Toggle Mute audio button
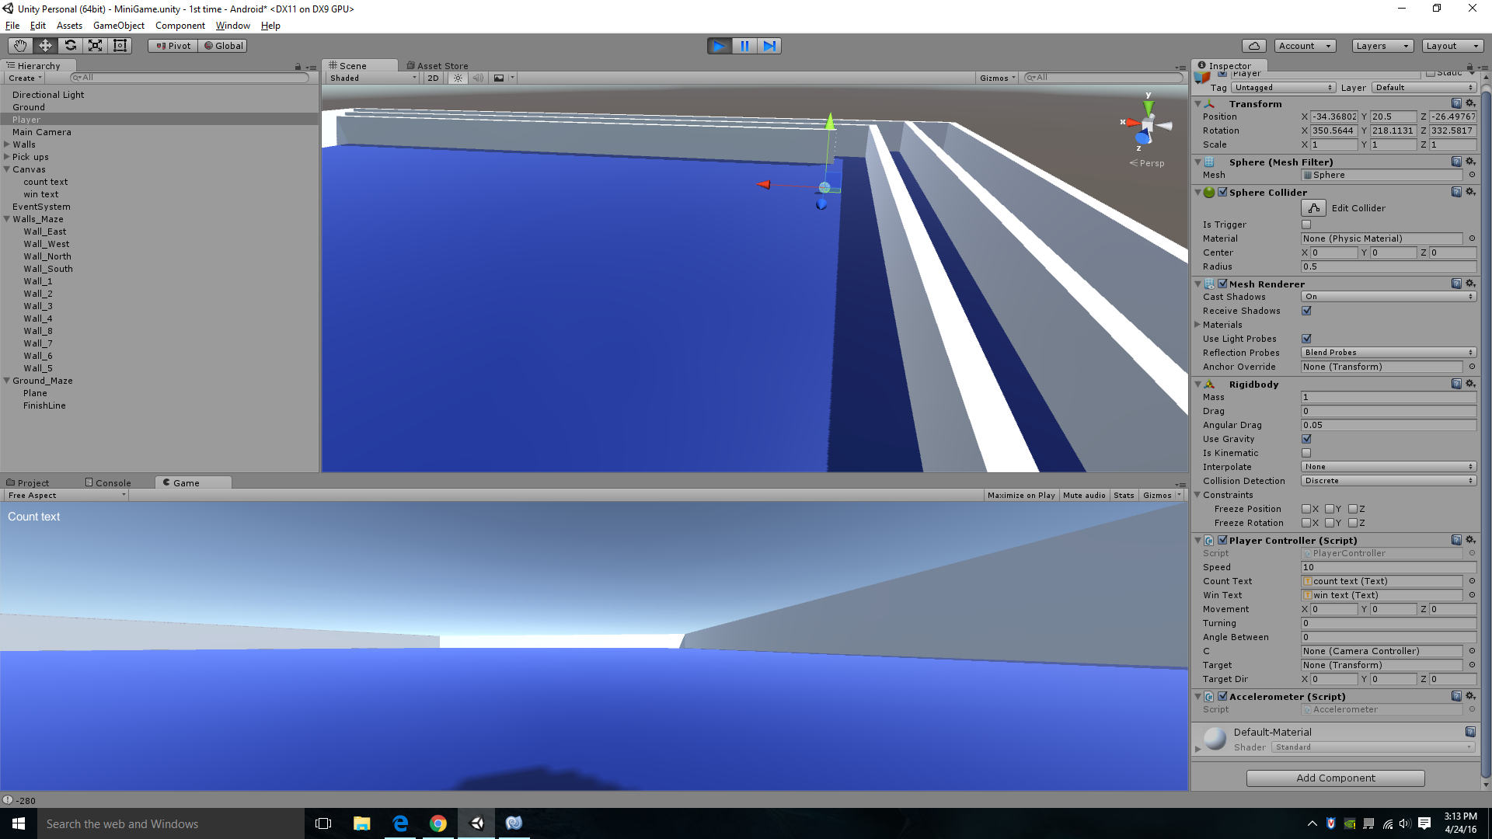This screenshot has width=1492, height=839. click(1084, 495)
